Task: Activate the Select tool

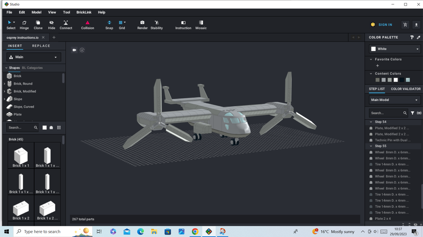Action: pos(11,25)
